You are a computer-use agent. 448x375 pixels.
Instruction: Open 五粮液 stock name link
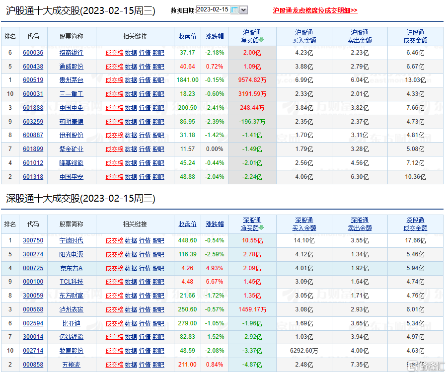pos(72,365)
